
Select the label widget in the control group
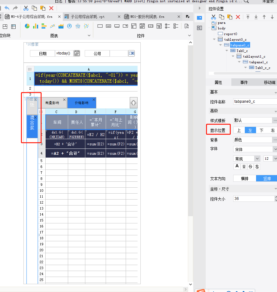tap(108, 26)
